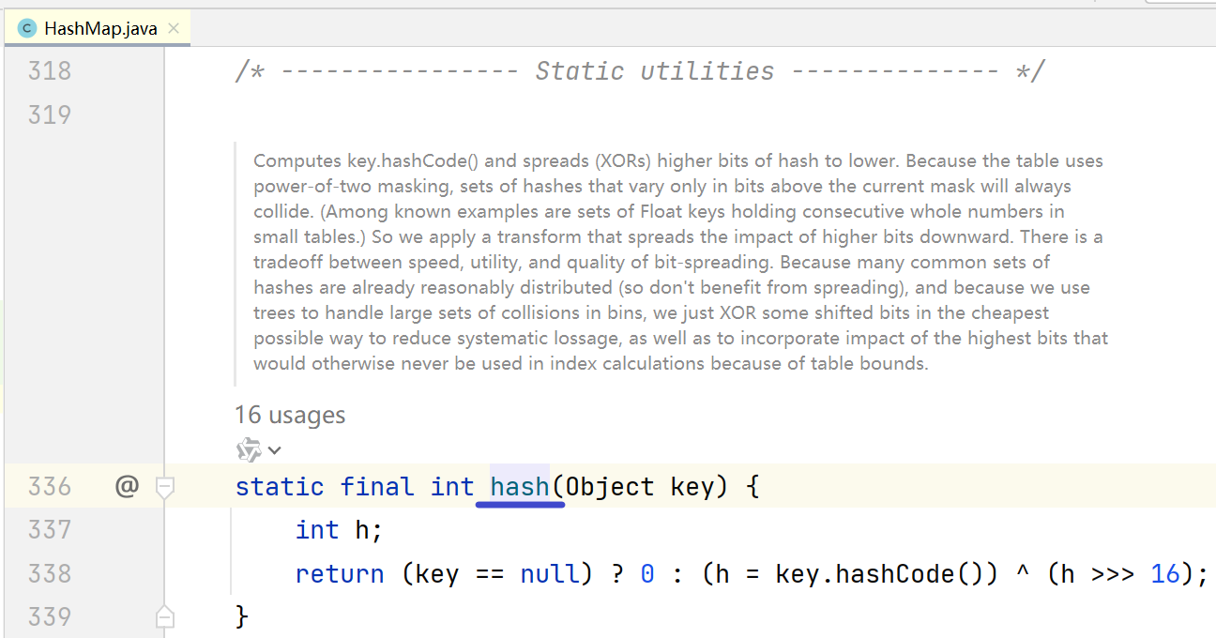
Task: Open the dropdown chevron next to AI icon
Action: (x=274, y=450)
